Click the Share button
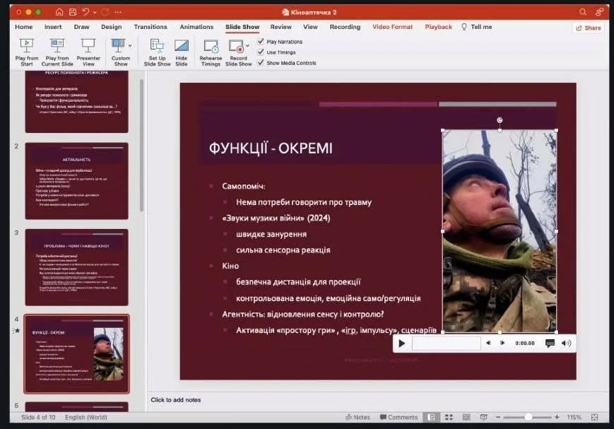Viewport: 614px width, 429px height. click(x=588, y=28)
